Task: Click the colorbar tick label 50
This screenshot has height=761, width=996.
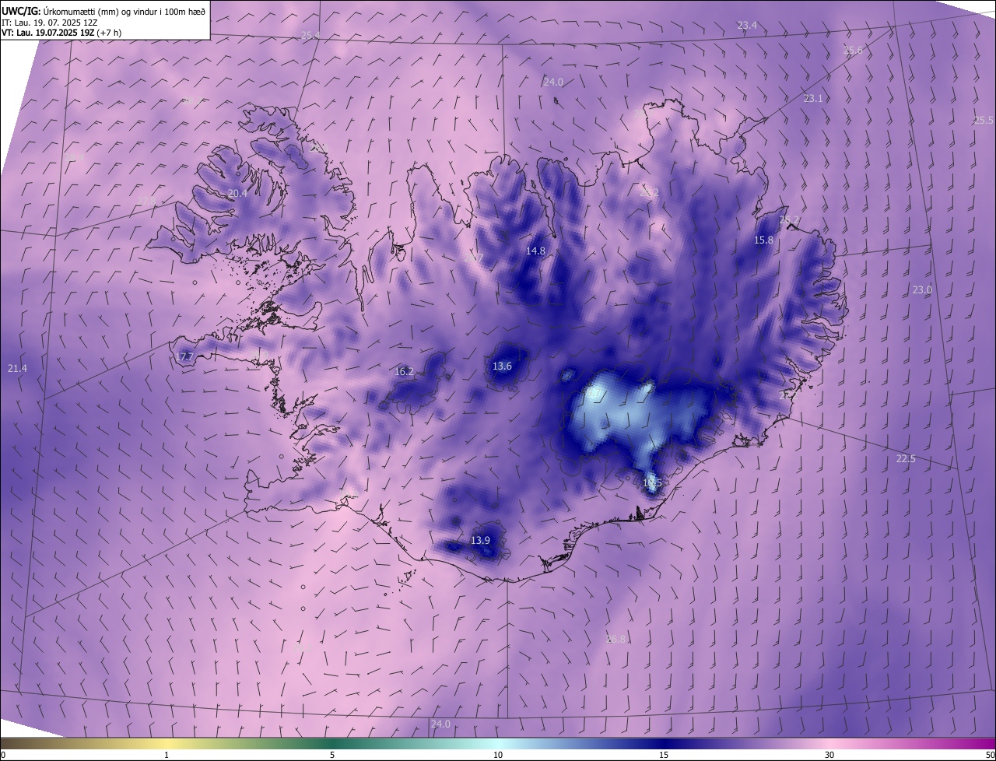Action: (x=990, y=755)
